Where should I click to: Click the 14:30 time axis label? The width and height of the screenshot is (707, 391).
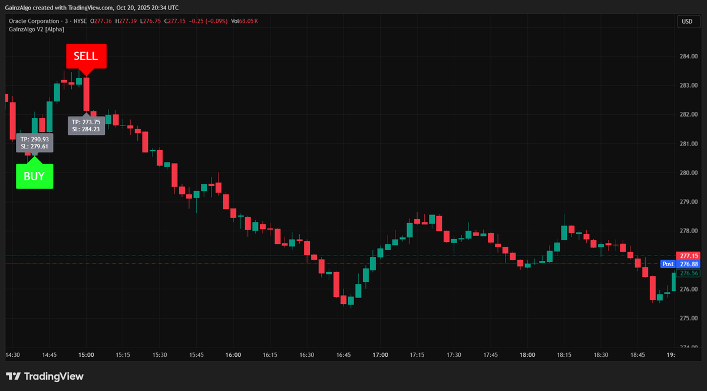tap(13, 355)
